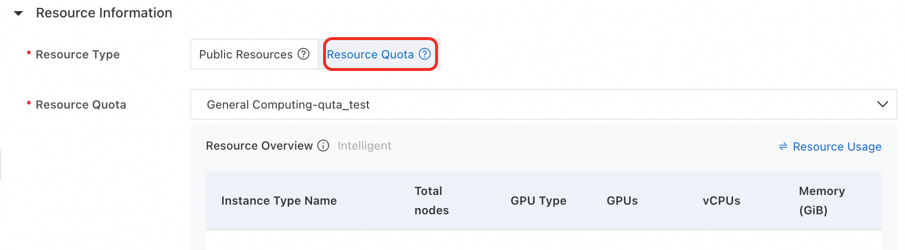Screen dimensions: 905x250
Task: Open the Resource Usage link
Action: click(x=837, y=147)
